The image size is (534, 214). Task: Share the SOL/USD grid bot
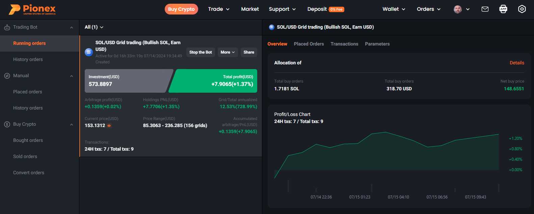pyautogui.click(x=249, y=52)
